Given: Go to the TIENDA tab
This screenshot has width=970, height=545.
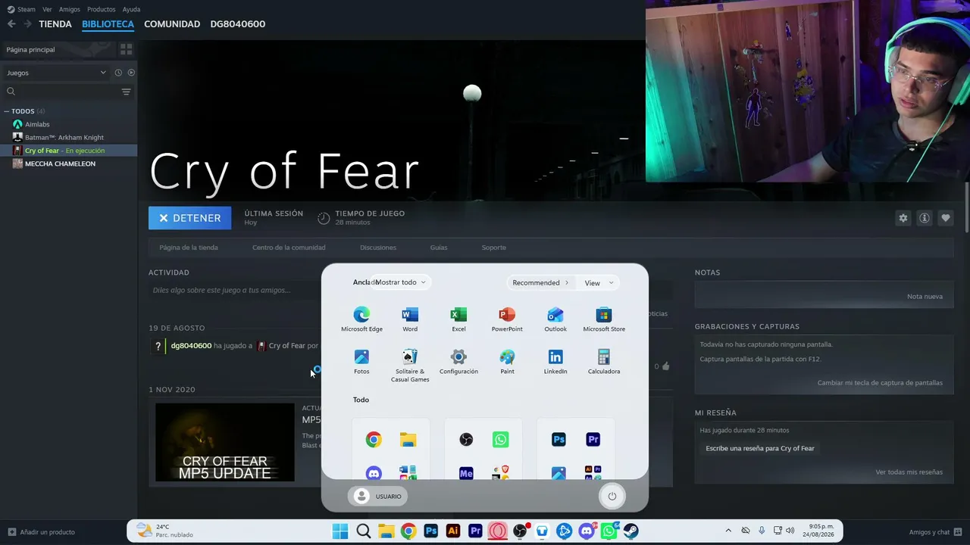Looking at the screenshot, I should point(55,24).
